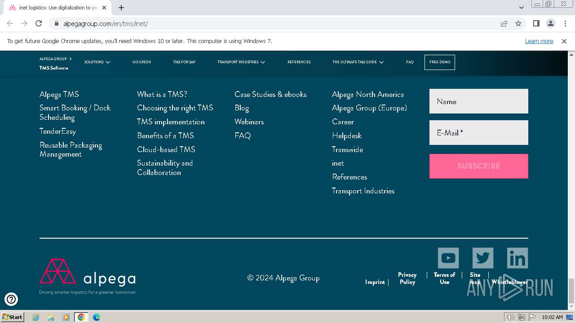Close the inet logistics tab
Screen dimensions: 575x323
click(105, 8)
